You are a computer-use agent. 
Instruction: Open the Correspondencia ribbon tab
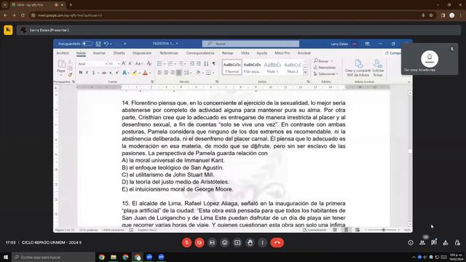click(200, 53)
